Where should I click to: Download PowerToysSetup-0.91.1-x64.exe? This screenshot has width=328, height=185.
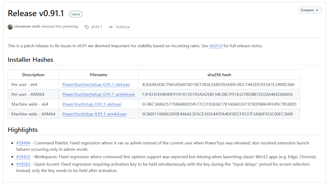(92, 104)
